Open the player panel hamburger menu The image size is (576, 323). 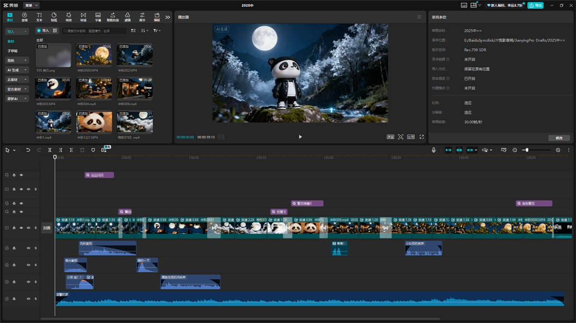pyautogui.click(x=419, y=17)
